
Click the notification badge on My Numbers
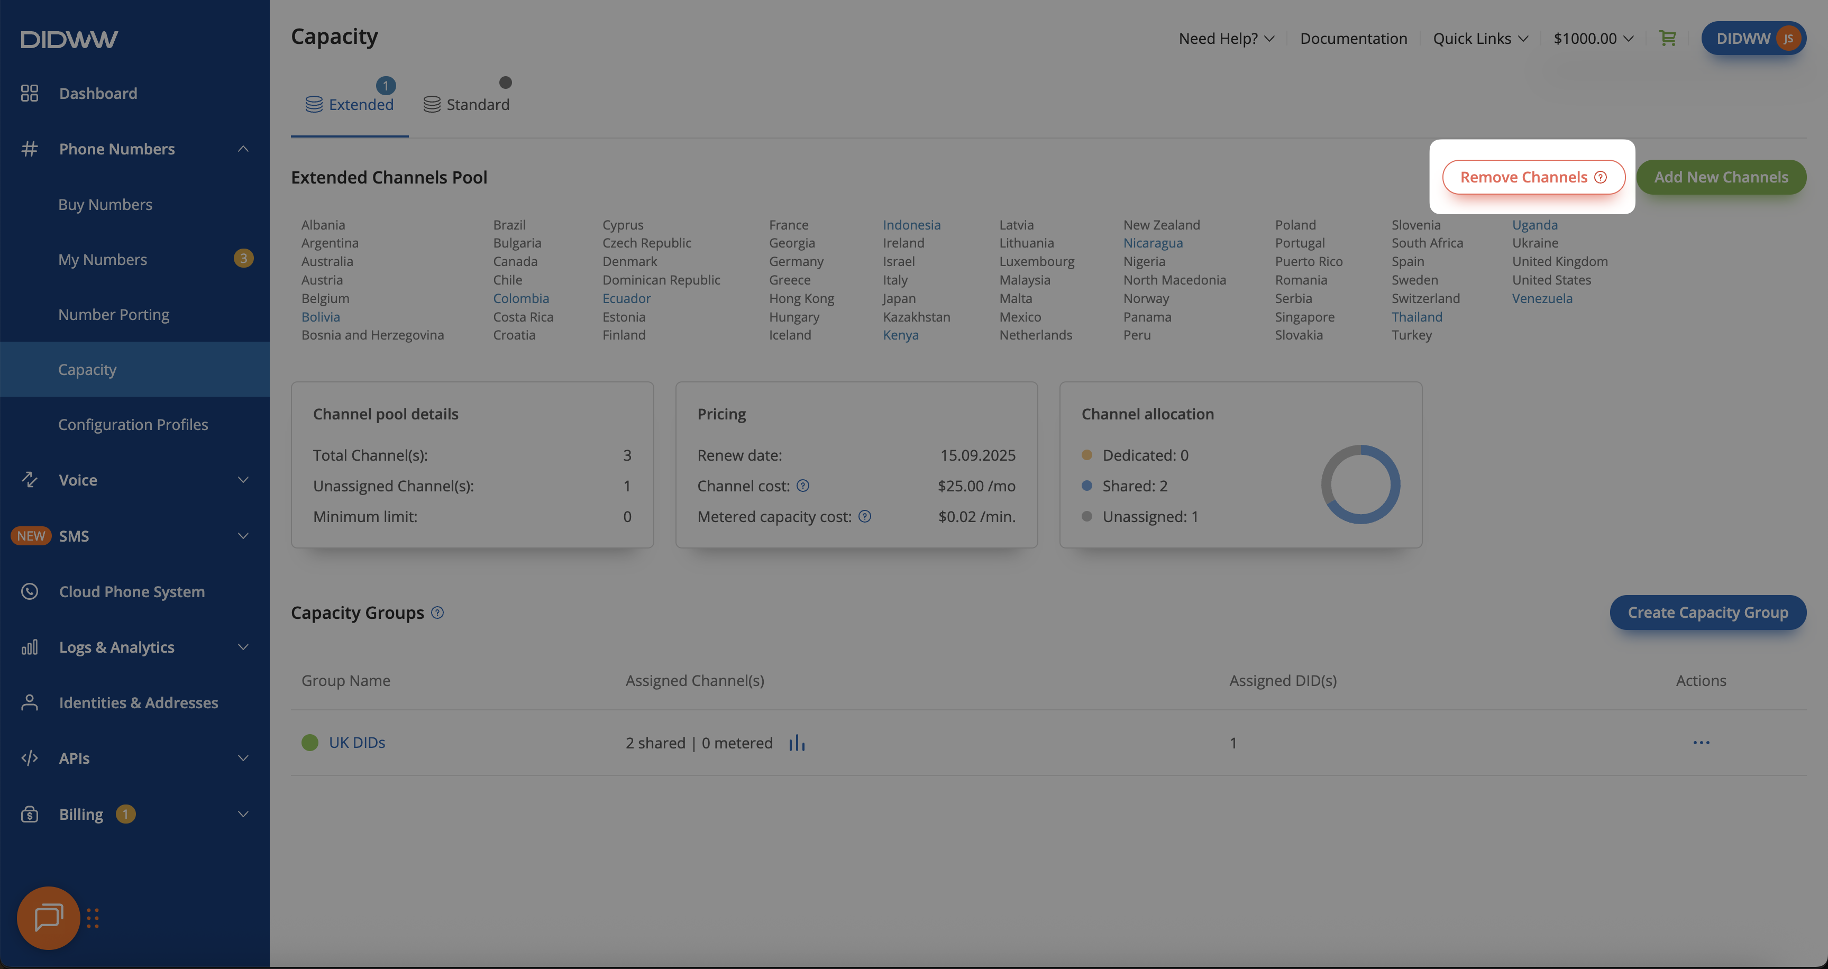click(x=243, y=258)
